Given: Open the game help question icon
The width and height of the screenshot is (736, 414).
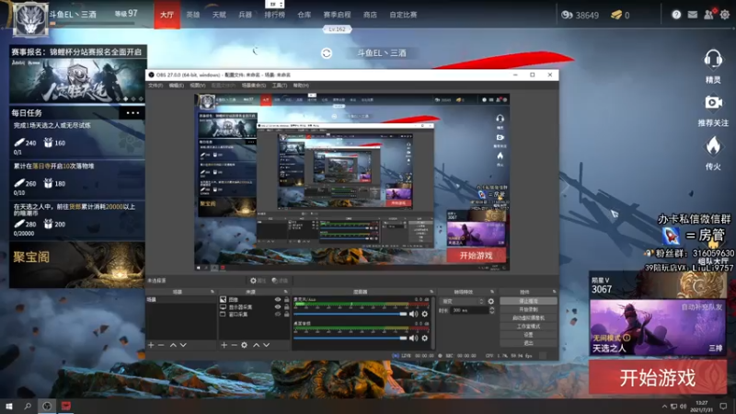Looking at the screenshot, I should click(676, 15).
